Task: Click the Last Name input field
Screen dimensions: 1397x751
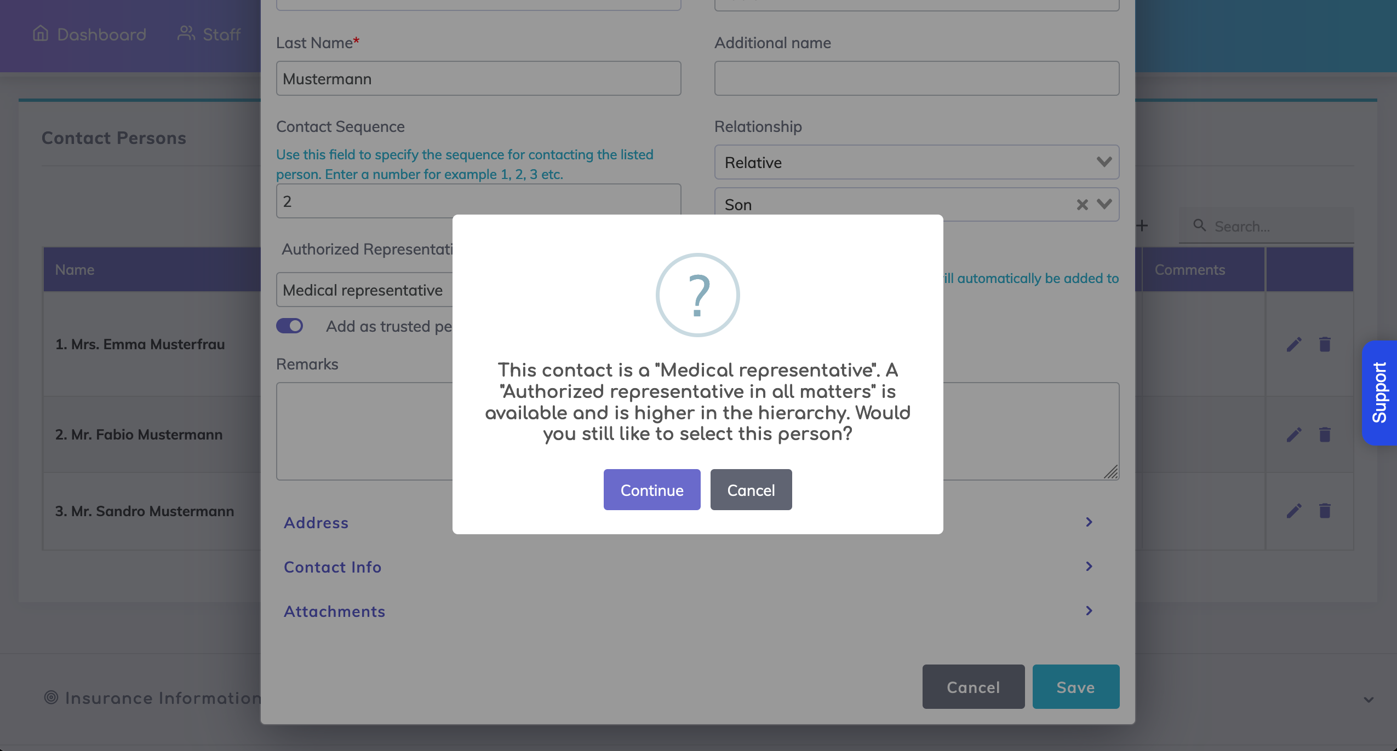Action: pos(478,78)
